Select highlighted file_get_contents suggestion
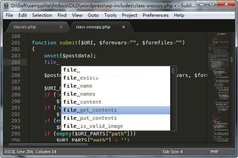 116,110
